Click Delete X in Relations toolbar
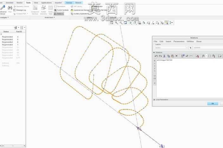 pyautogui.click(x=176, y=56)
